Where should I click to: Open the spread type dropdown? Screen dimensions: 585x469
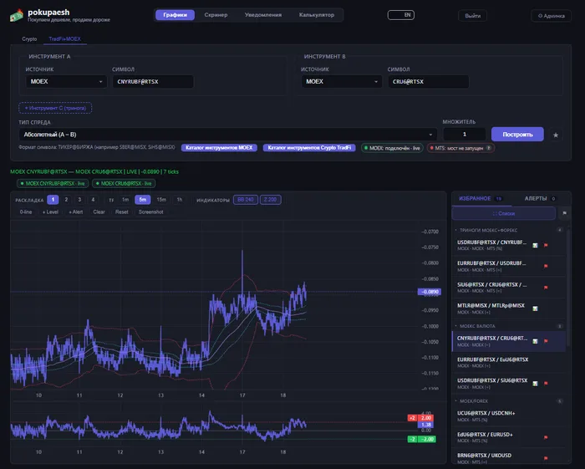coord(228,135)
